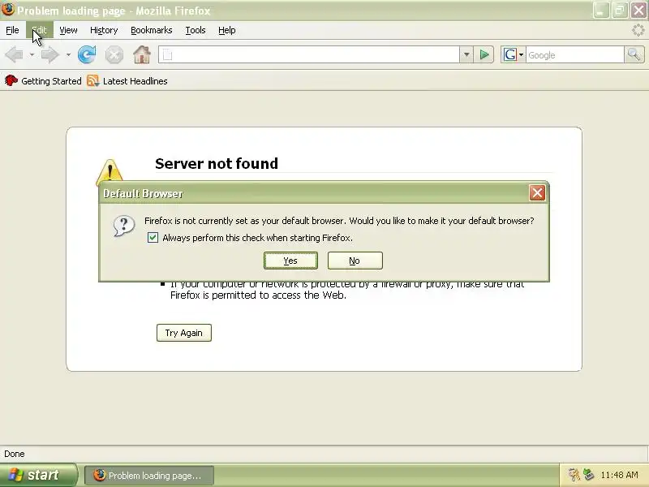Open the History menu
The height and width of the screenshot is (487, 649).
pyautogui.click(x=104, y=30)
